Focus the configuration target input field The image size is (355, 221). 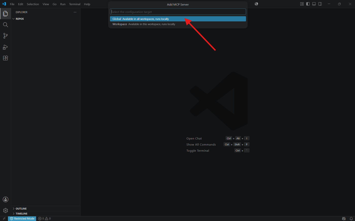click(178, 12)
